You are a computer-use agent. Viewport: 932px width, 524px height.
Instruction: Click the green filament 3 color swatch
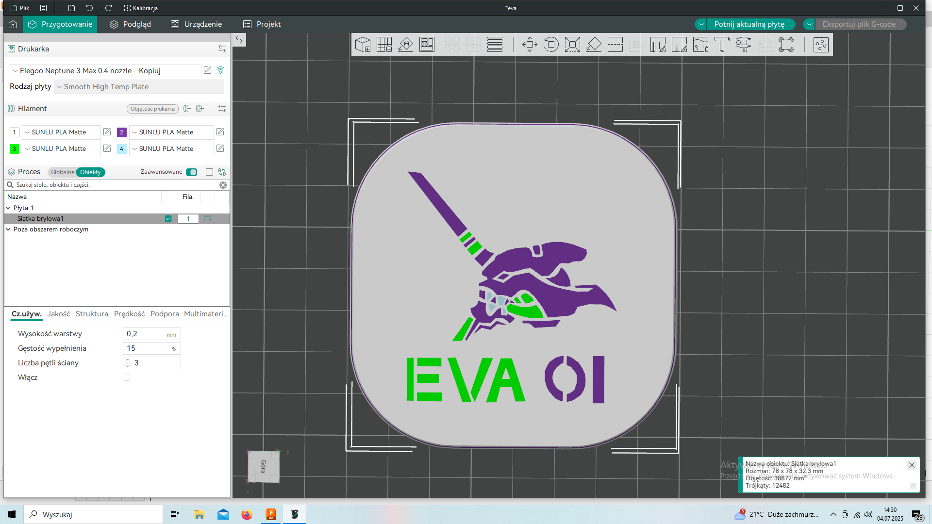pyautogui.click(x=14, y=148)
